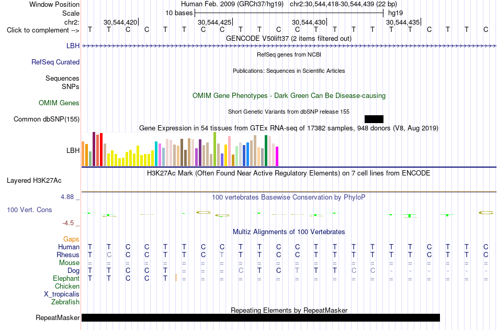
Task: Click the -4.5 PhyloP lower axis value
Action: point(68,223)
